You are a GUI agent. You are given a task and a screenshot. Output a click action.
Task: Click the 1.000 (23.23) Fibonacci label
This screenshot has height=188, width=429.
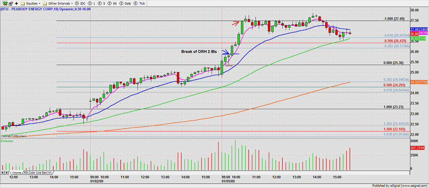point(394,107)
